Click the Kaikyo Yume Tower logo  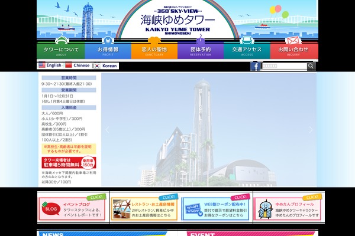[177, 21]
